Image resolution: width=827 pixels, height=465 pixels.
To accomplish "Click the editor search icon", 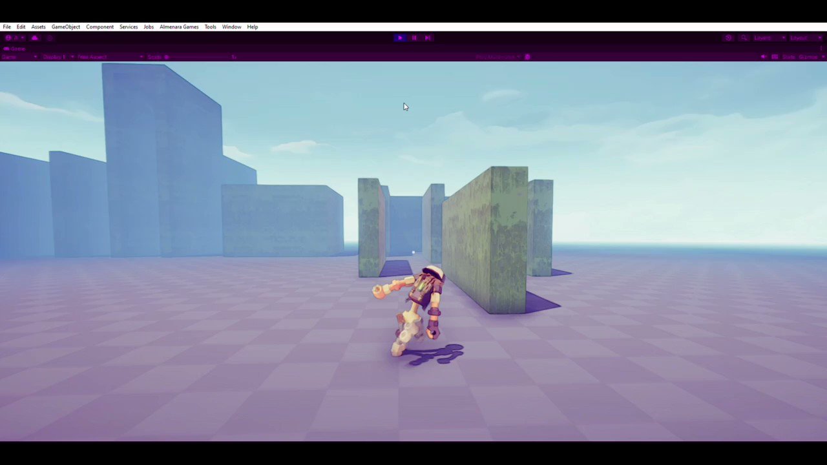I will click(743, 37).
